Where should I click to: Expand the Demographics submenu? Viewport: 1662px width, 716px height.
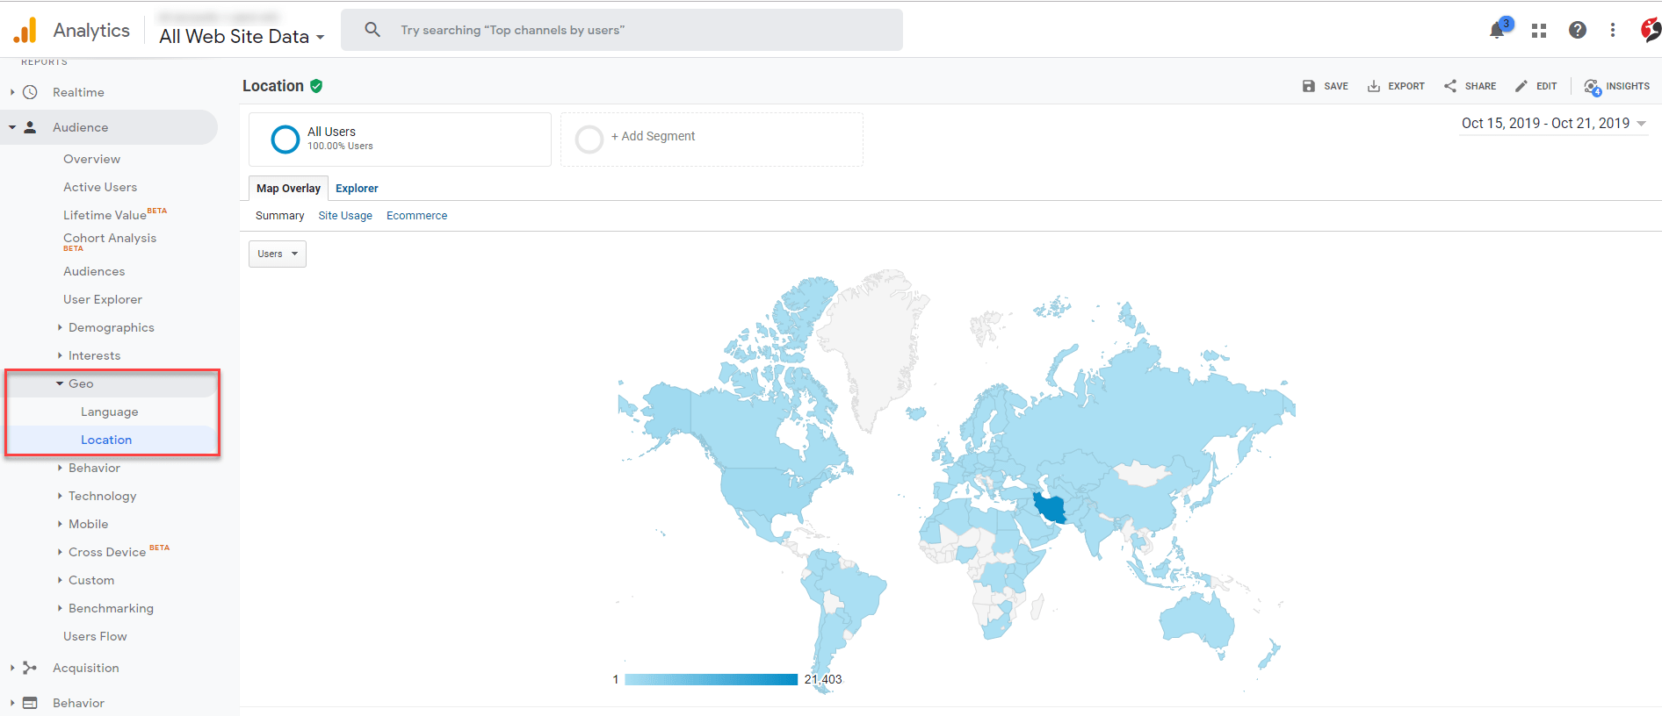coord(60,327)
